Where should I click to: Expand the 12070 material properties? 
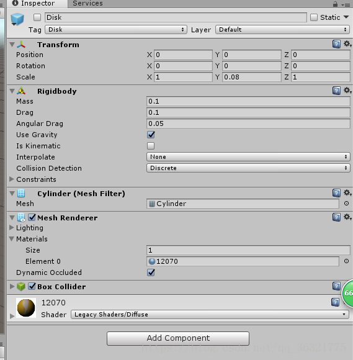click(12, 316)
